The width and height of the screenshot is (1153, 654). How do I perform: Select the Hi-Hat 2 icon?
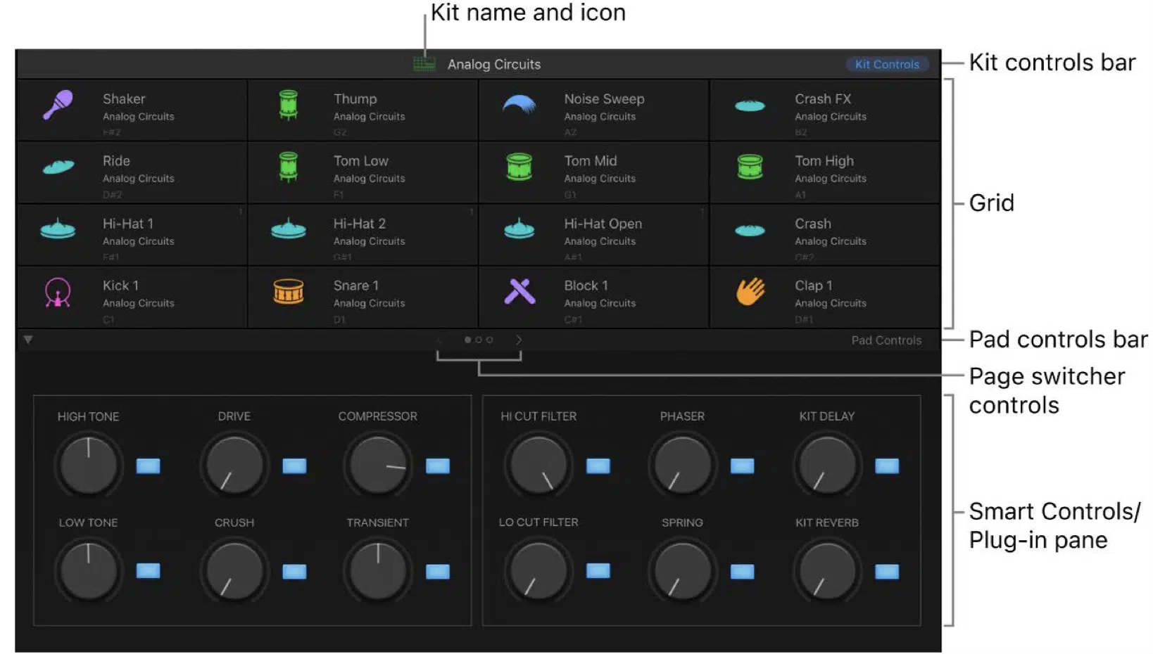[x=289, y=229]
